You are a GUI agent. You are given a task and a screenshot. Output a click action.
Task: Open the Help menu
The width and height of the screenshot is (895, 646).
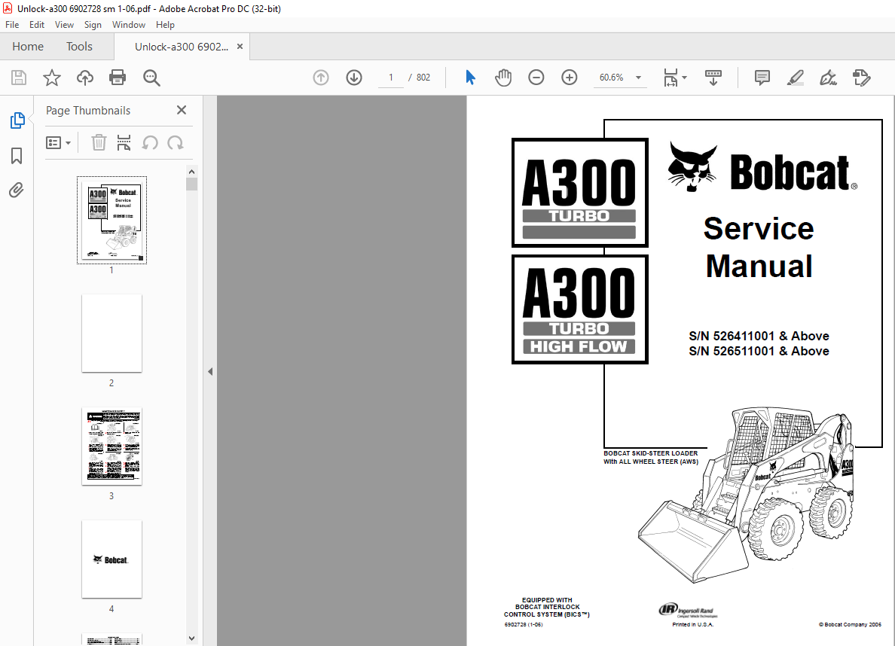tap(165, 25)
